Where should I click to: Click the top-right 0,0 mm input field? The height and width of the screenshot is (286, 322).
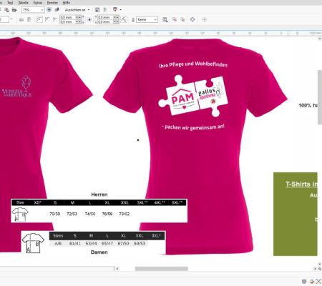[105, 17]
